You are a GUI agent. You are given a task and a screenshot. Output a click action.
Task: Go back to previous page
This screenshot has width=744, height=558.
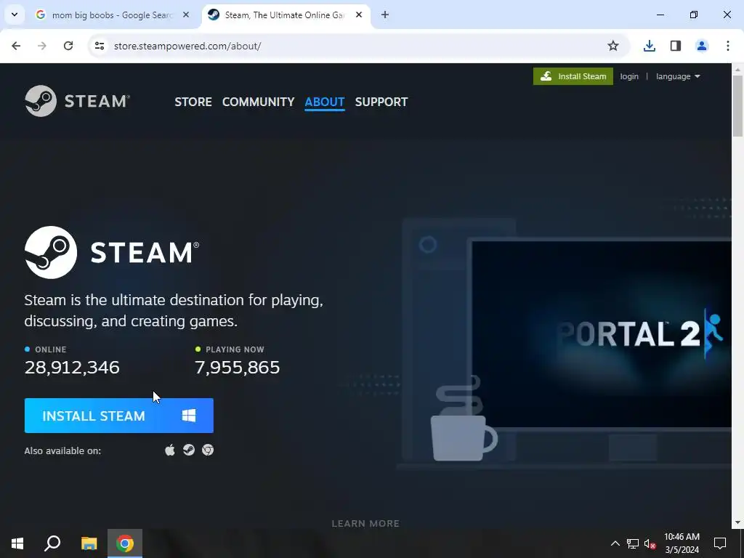[x=16, y=46]
